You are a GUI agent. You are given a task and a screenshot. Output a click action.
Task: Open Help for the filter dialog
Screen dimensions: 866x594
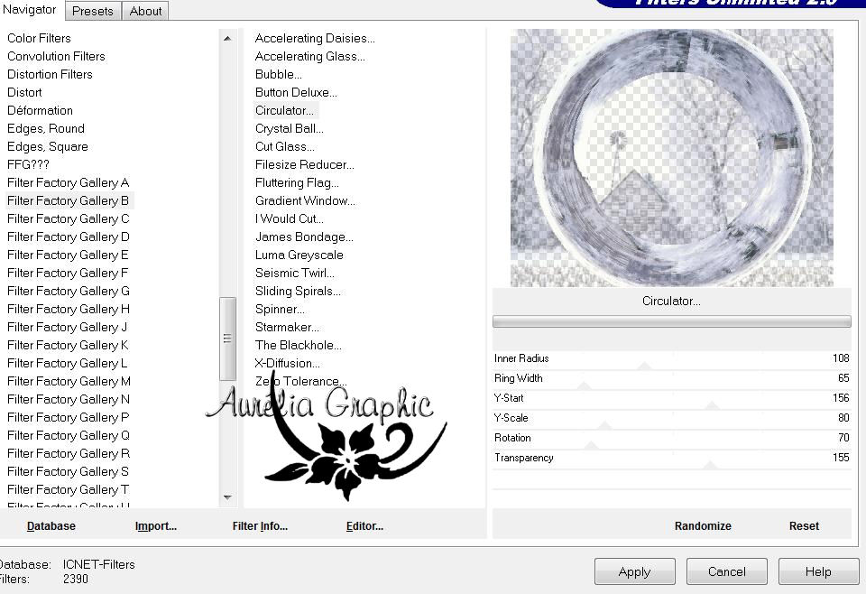click(818, 571)
